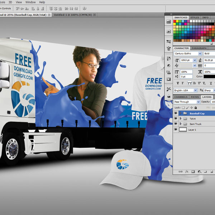This screenshot has height=215, width=215.
Task: Click Distribute horizontal centers icon
Action: click(x=71, y=9)
